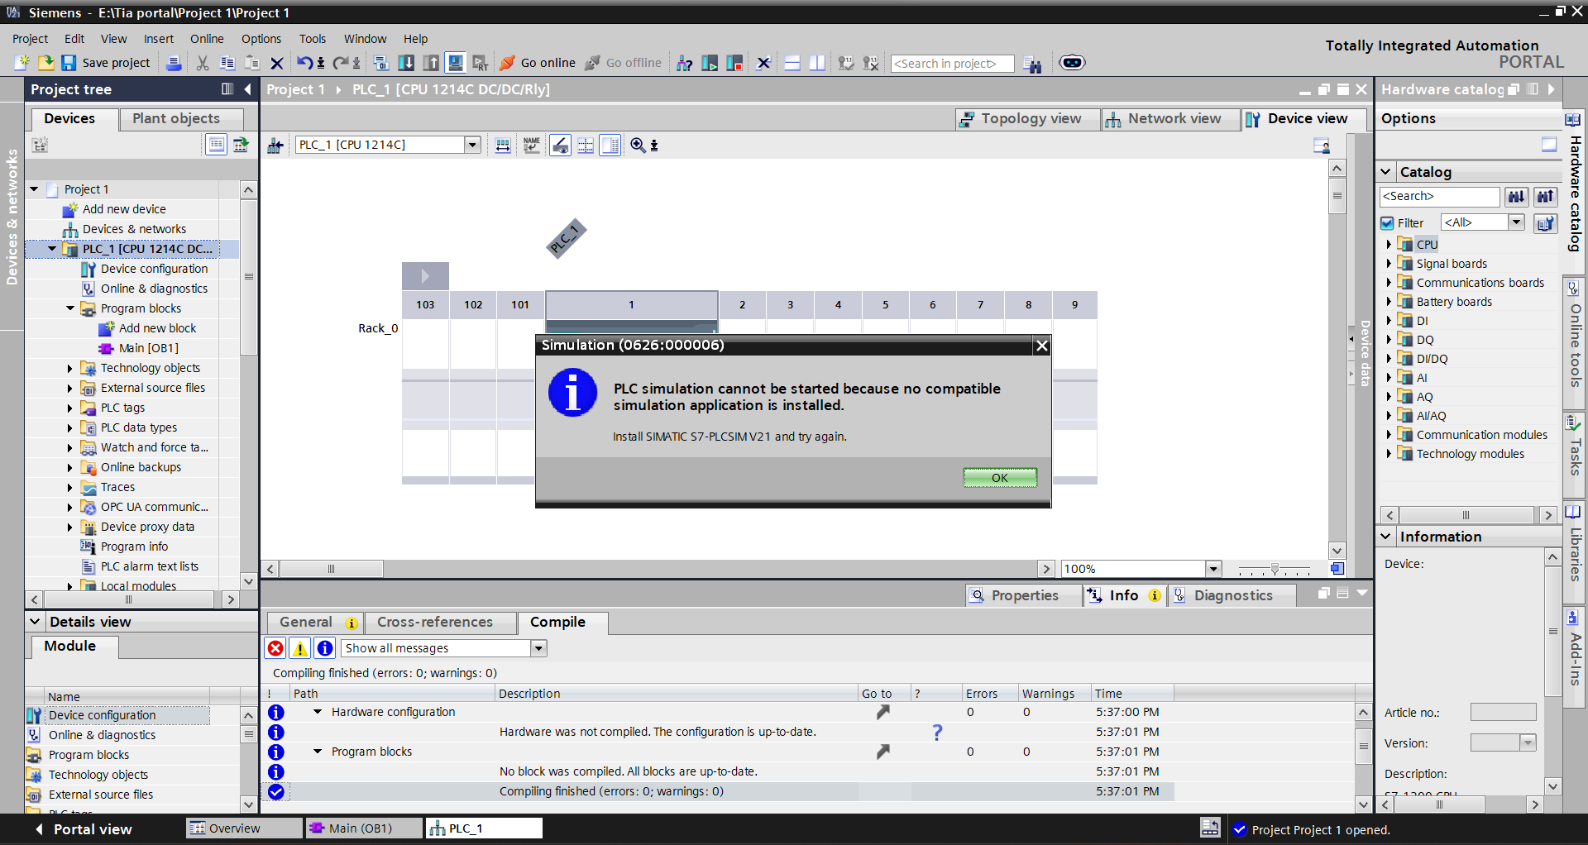Expand the CPU folder in catalog

click(x=1389, y=244)
